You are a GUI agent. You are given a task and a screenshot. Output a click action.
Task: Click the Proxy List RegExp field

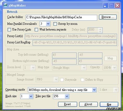[75, 43]
